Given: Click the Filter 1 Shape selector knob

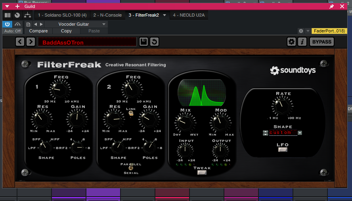Looking at the screenshot, I should click(46, 147).
